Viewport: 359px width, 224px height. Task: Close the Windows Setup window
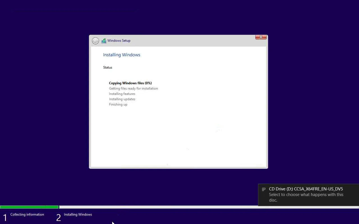coord(261,37)
